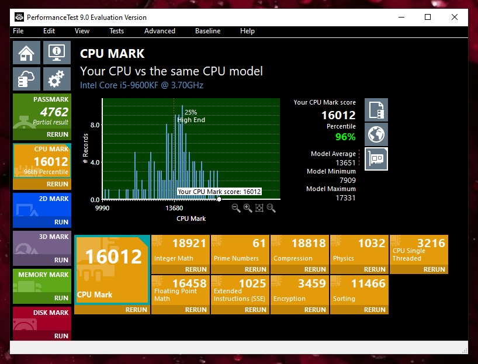478x364 pixels.
Task: Select the 2D Mark sidebar tile
Action: coord(42,205)
